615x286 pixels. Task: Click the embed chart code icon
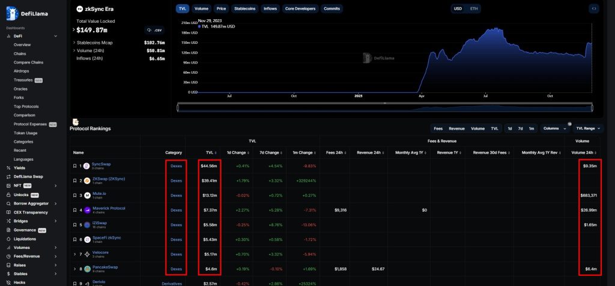pyautogui.click(x=594, y=8)
